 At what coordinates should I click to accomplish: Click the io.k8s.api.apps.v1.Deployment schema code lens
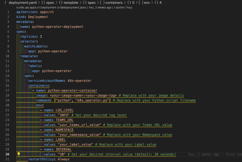coord(51,7)
